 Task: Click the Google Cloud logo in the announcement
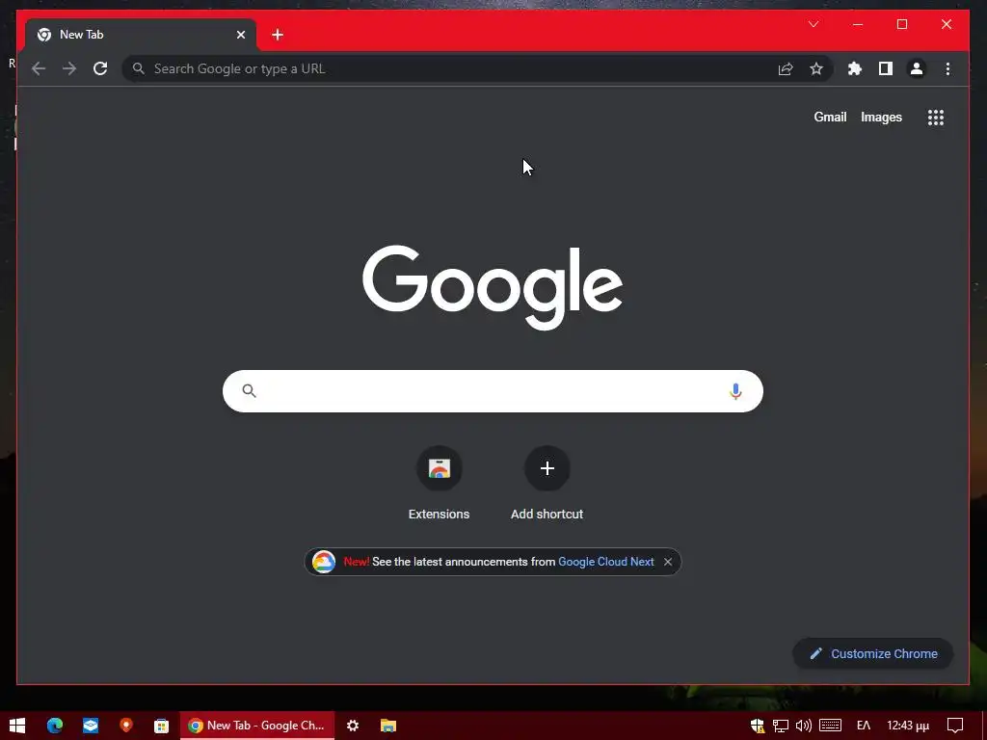(324, 562)
